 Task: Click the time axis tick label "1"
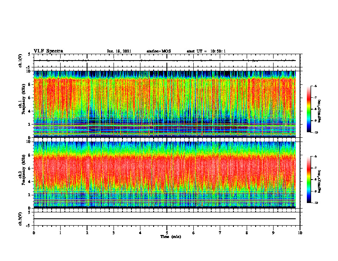60,233
